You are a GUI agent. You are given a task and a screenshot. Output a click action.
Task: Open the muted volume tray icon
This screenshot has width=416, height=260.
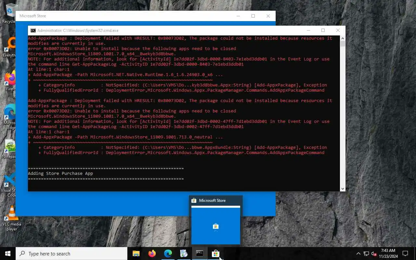coord(374,253)
